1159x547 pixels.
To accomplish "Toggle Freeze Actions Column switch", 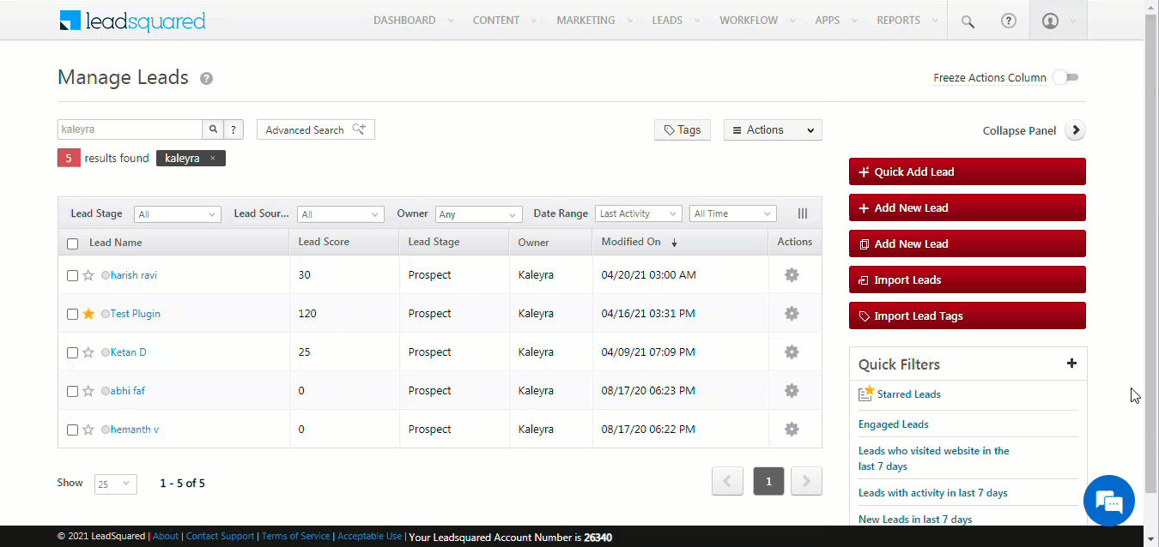I will [1065, 77].
